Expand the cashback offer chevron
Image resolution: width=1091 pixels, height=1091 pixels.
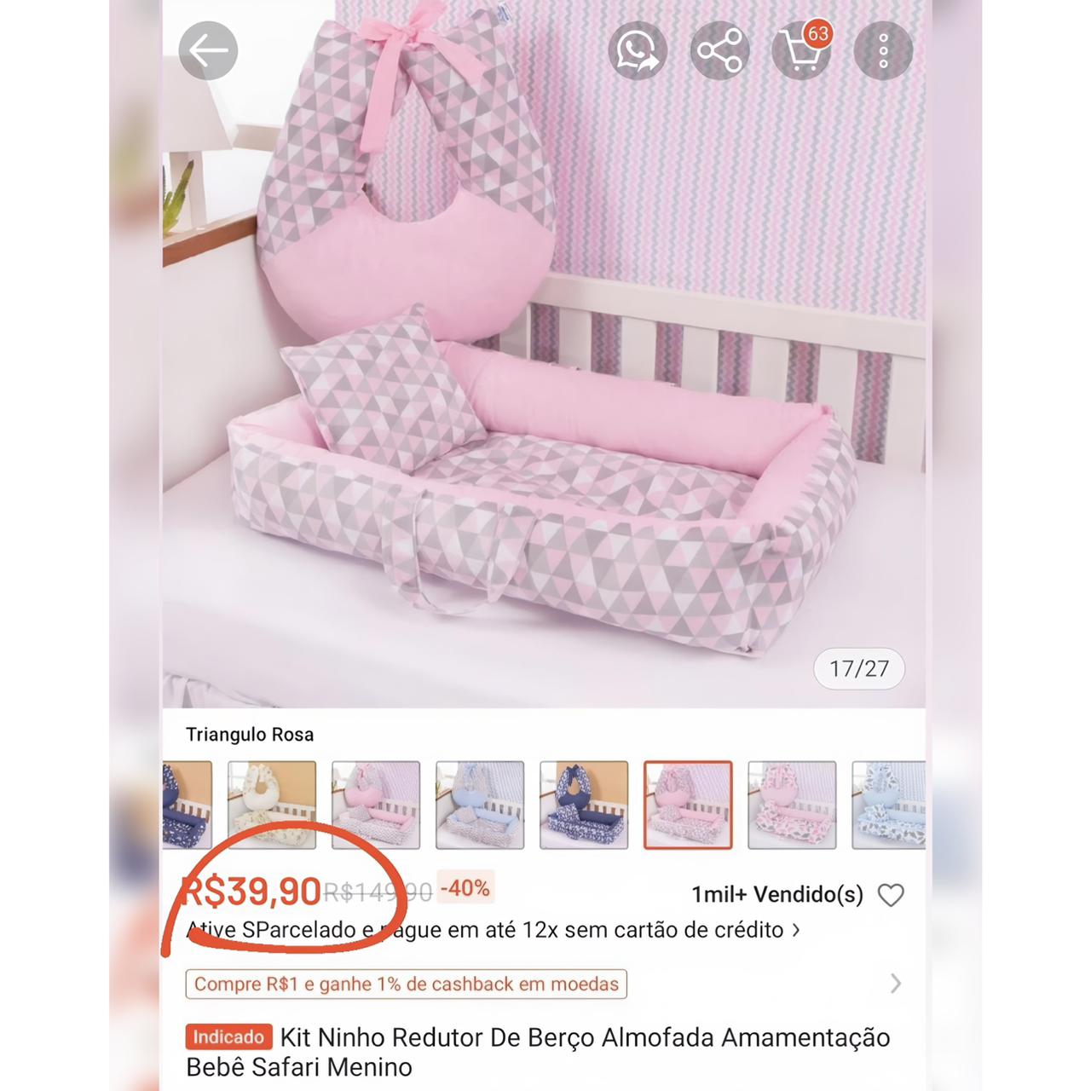pos(896,984)
